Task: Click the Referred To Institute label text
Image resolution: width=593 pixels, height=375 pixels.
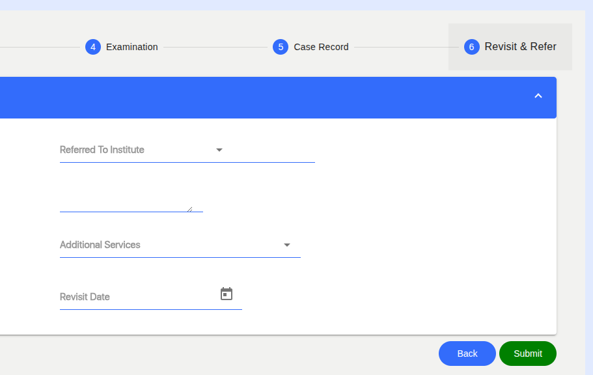Action: (102, 150)
